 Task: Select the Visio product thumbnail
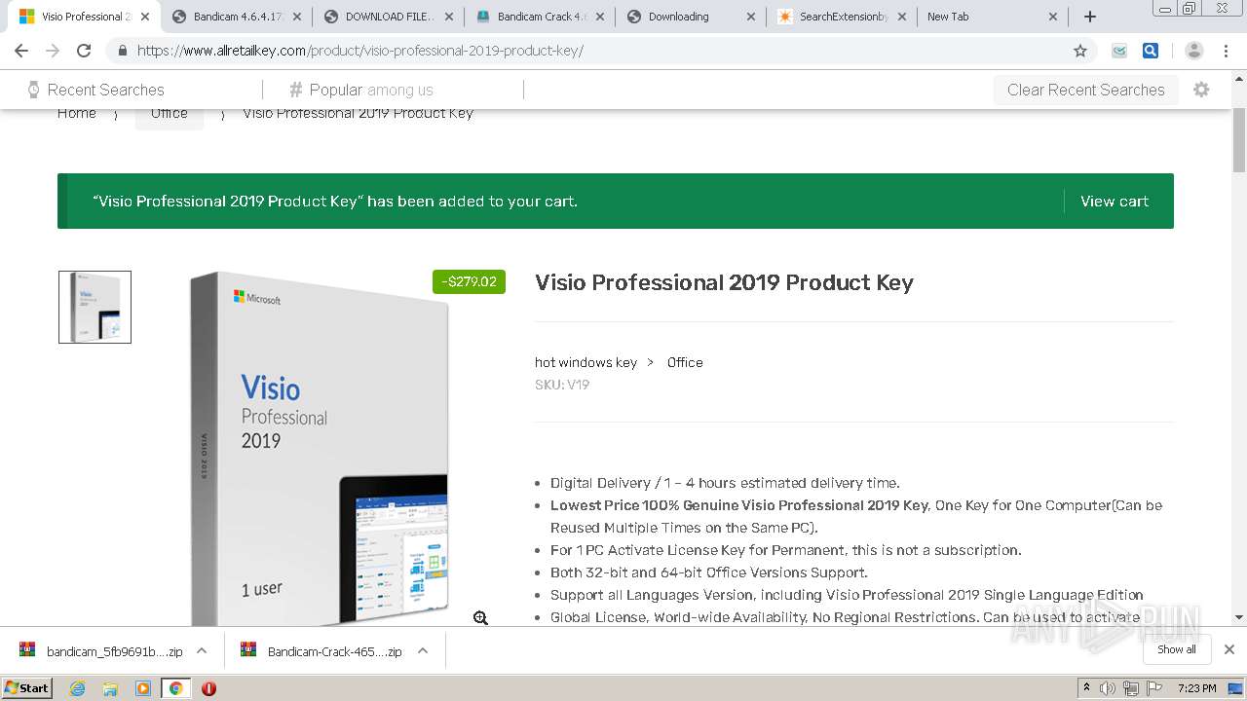click(x=94, y=307)
